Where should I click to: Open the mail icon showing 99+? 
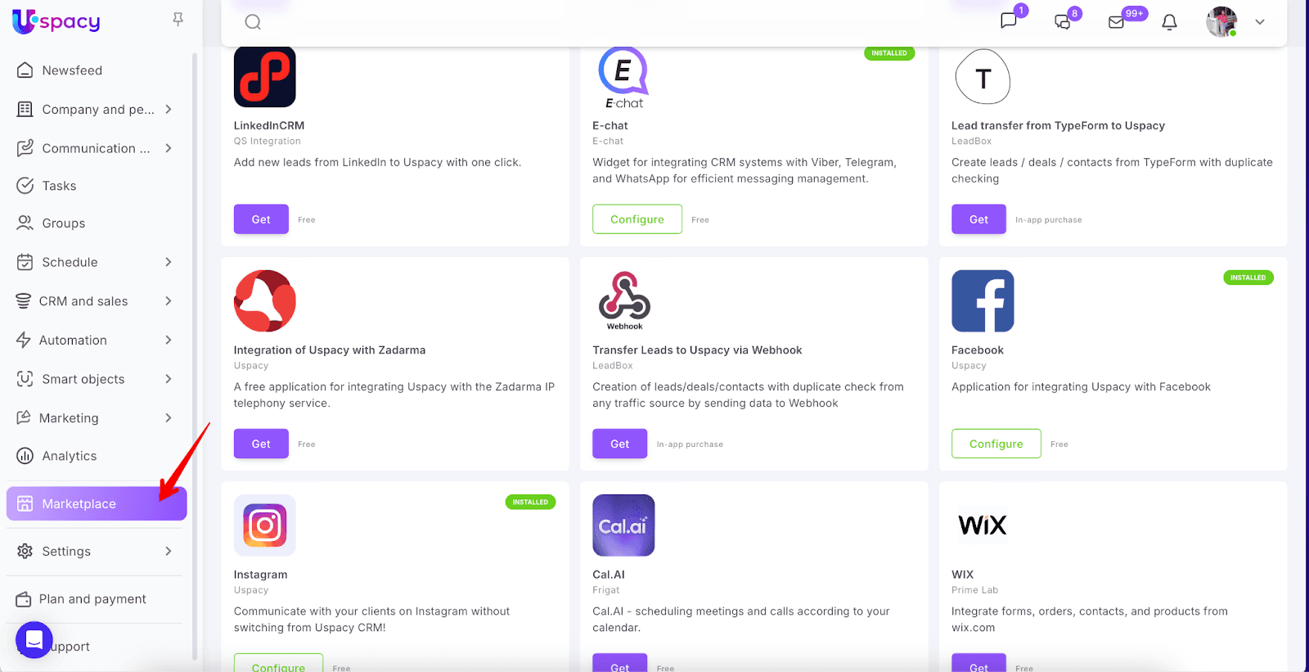1116,22
